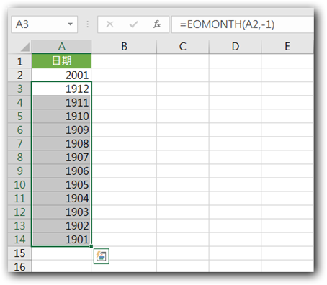This screenshot has height=285, width=327.
Task: Select row 8 header
Action: pyautogui.click(x=19, y=157)
